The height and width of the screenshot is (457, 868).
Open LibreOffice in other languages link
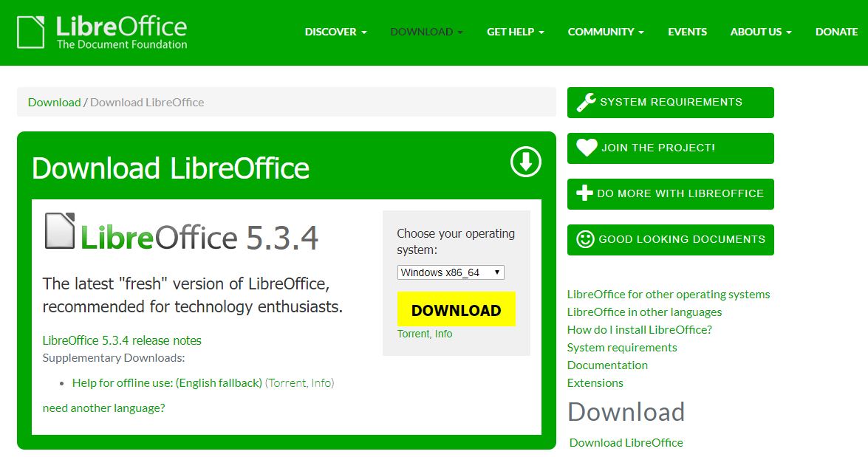[x=644, y=312]
